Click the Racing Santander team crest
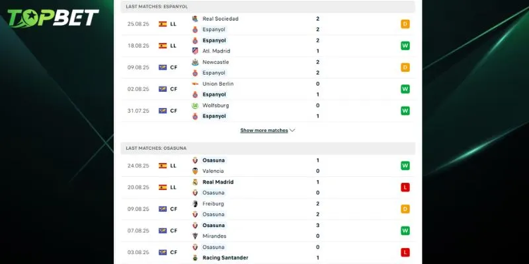 (195, 257)
